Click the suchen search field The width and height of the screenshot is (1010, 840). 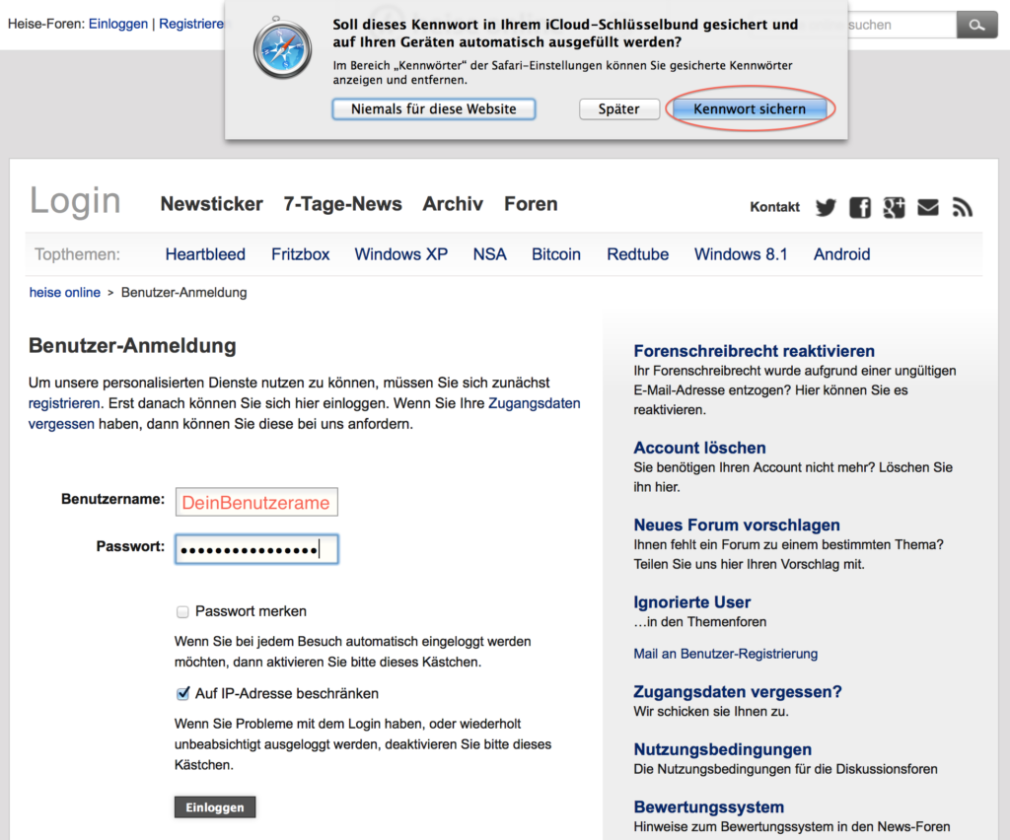(902, 25)
